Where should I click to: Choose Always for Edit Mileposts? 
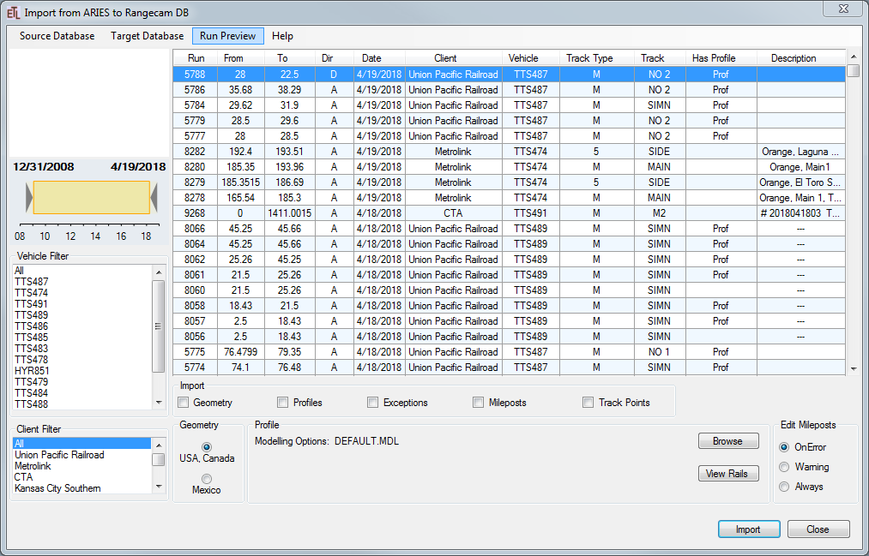pyautogui.click(x=784, y=487)
